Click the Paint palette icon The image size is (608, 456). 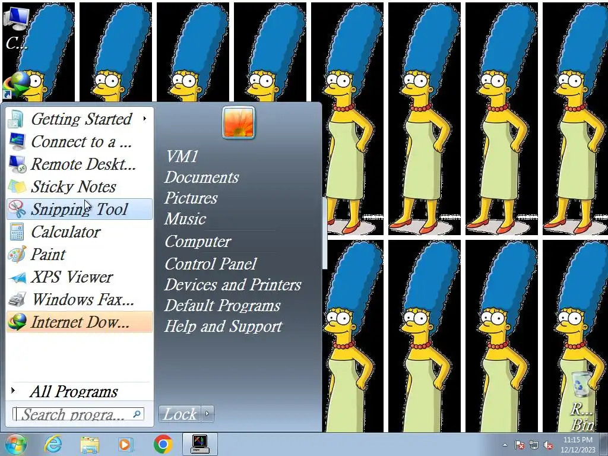(x=16, y=254)
